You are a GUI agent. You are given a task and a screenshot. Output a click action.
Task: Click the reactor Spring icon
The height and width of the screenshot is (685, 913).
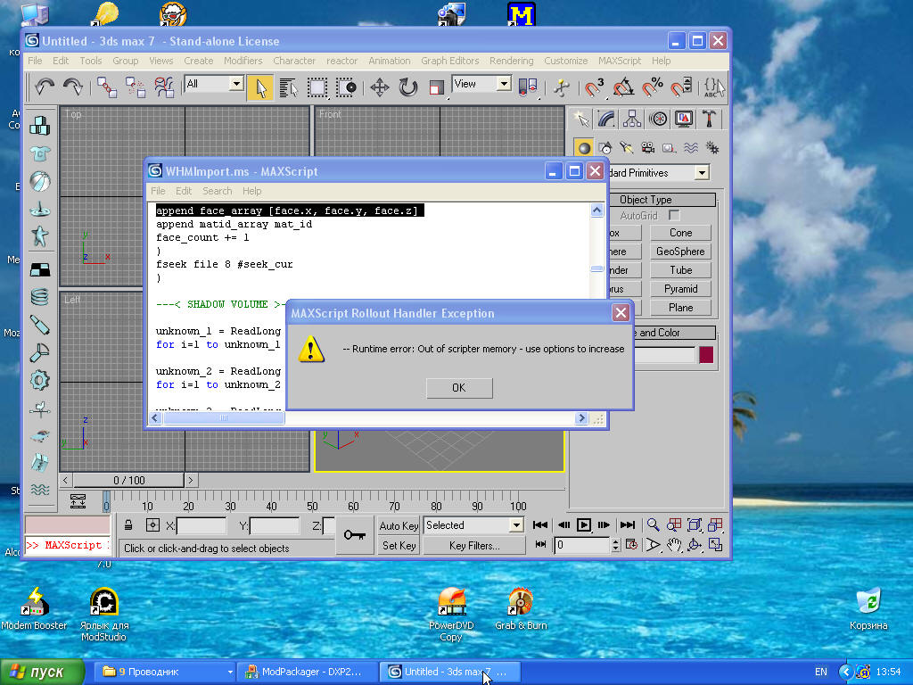tap(39, 296)
